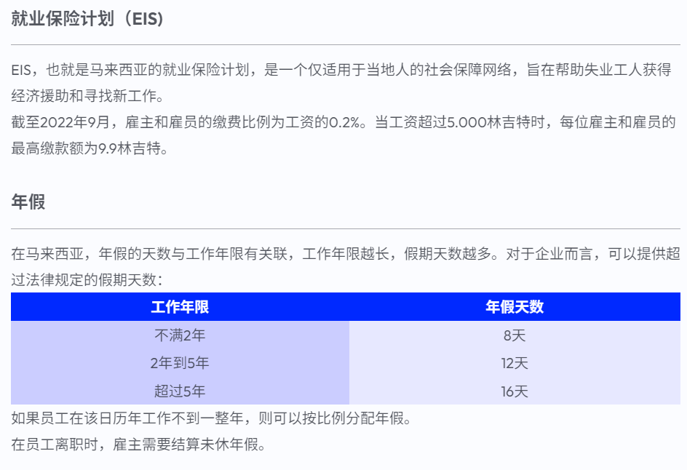687x470 pixels.
Task: Select the 年假天数 table header
Action: tap(515, 306)
